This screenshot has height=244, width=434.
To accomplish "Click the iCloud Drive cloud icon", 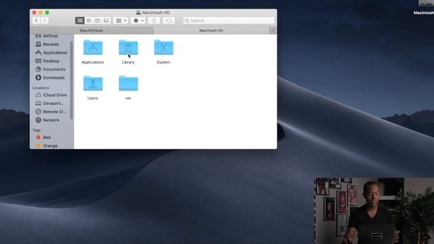I will tap(39, 95).
